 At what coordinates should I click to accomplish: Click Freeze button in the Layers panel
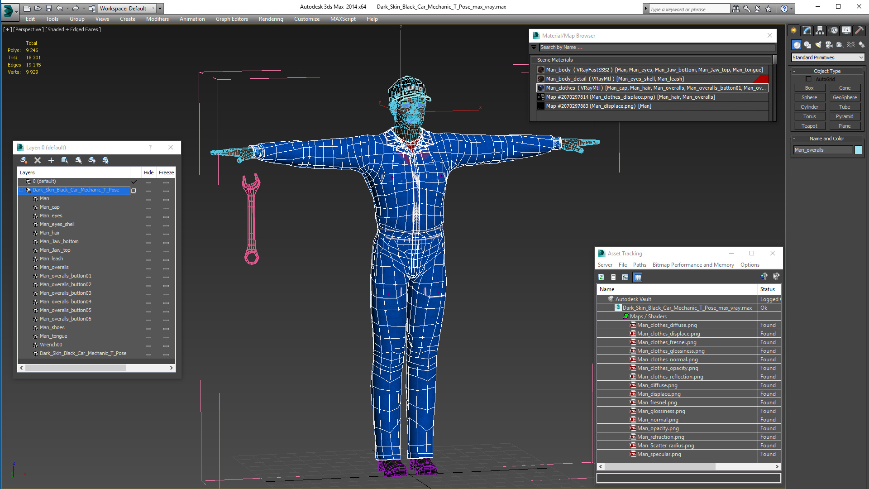click(167, 173)
